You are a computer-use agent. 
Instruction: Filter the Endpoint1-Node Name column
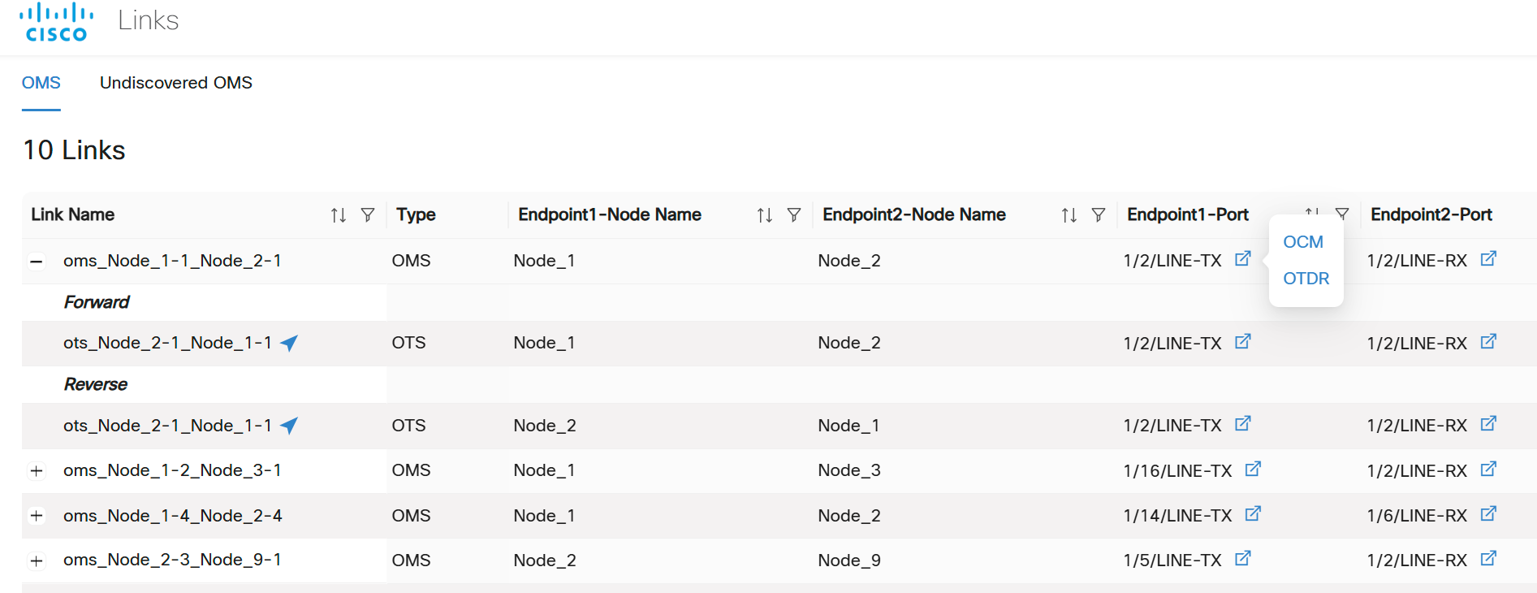794,214
